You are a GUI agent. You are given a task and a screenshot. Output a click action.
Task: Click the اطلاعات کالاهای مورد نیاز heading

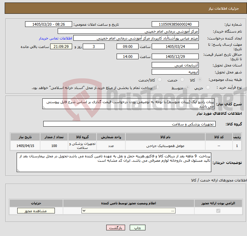219,113
